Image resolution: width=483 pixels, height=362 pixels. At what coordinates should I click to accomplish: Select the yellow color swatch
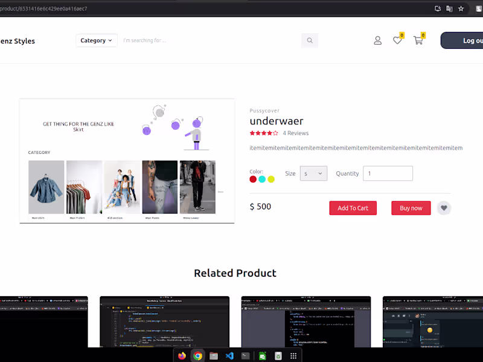271,179
